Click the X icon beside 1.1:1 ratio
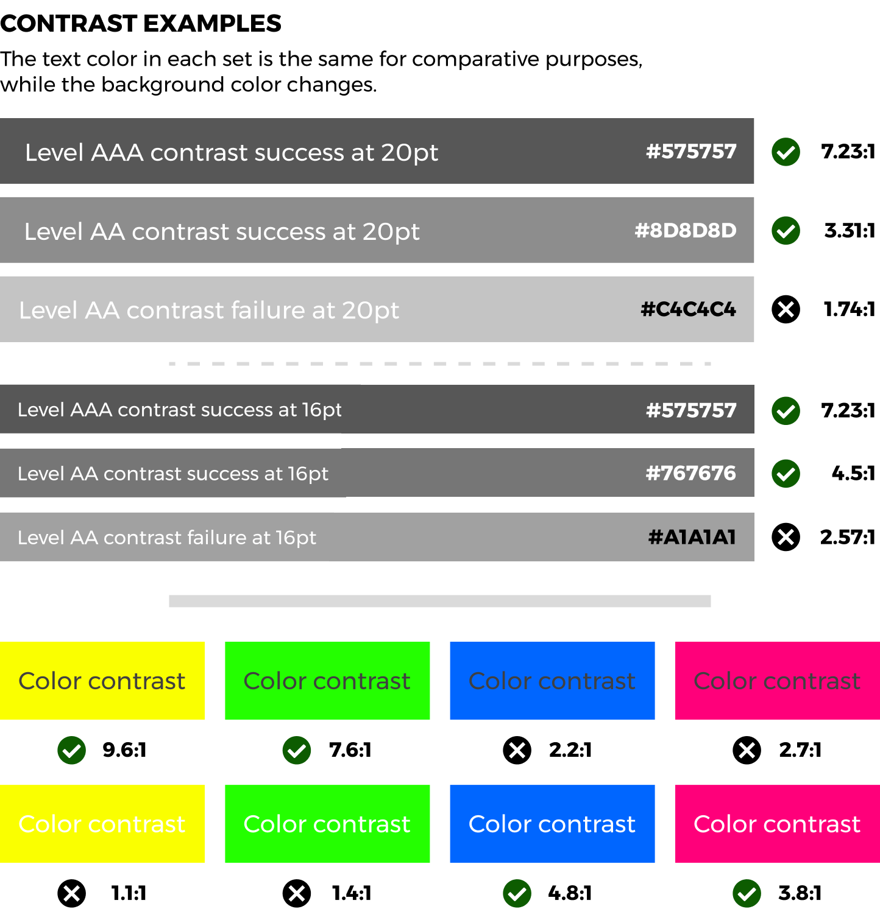Screen dimensions: 880x923 click(x=72, y=893)
